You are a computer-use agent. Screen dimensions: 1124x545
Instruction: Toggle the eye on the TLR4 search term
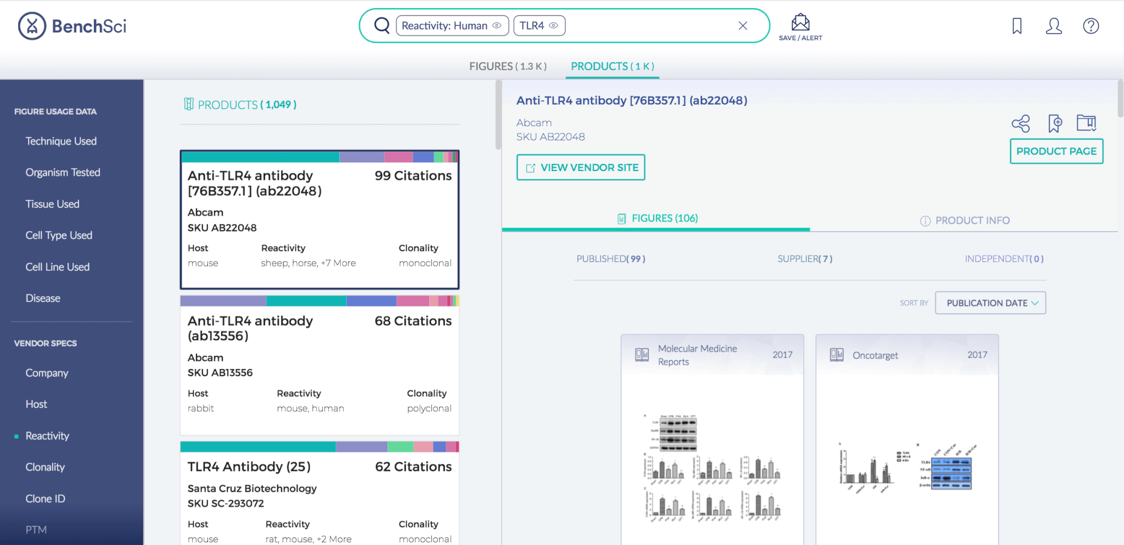[554, 25]
